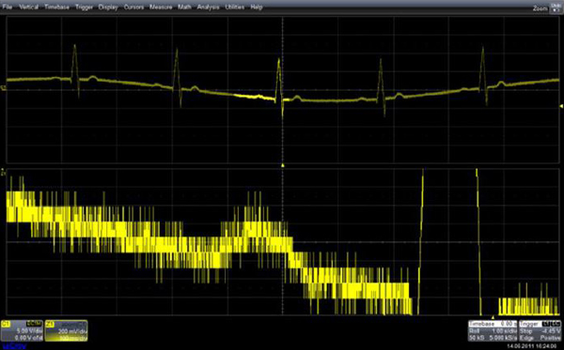Viewport: 564px width, 350px height.
Task: Click the LeCroy logo link at bottom-left
Action: click(13, 346)
